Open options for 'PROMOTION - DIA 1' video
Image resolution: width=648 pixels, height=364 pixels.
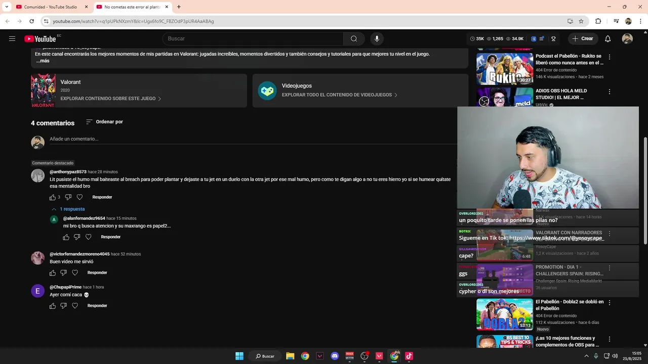(610, 268)
